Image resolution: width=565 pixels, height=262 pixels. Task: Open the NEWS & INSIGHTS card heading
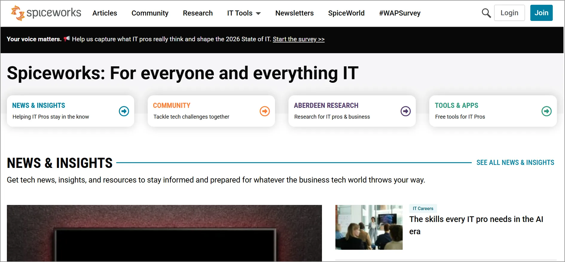coord(39,105)
